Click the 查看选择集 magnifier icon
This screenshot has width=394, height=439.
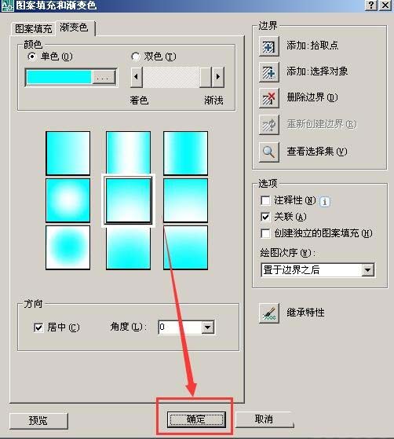[x=269, y=152]
